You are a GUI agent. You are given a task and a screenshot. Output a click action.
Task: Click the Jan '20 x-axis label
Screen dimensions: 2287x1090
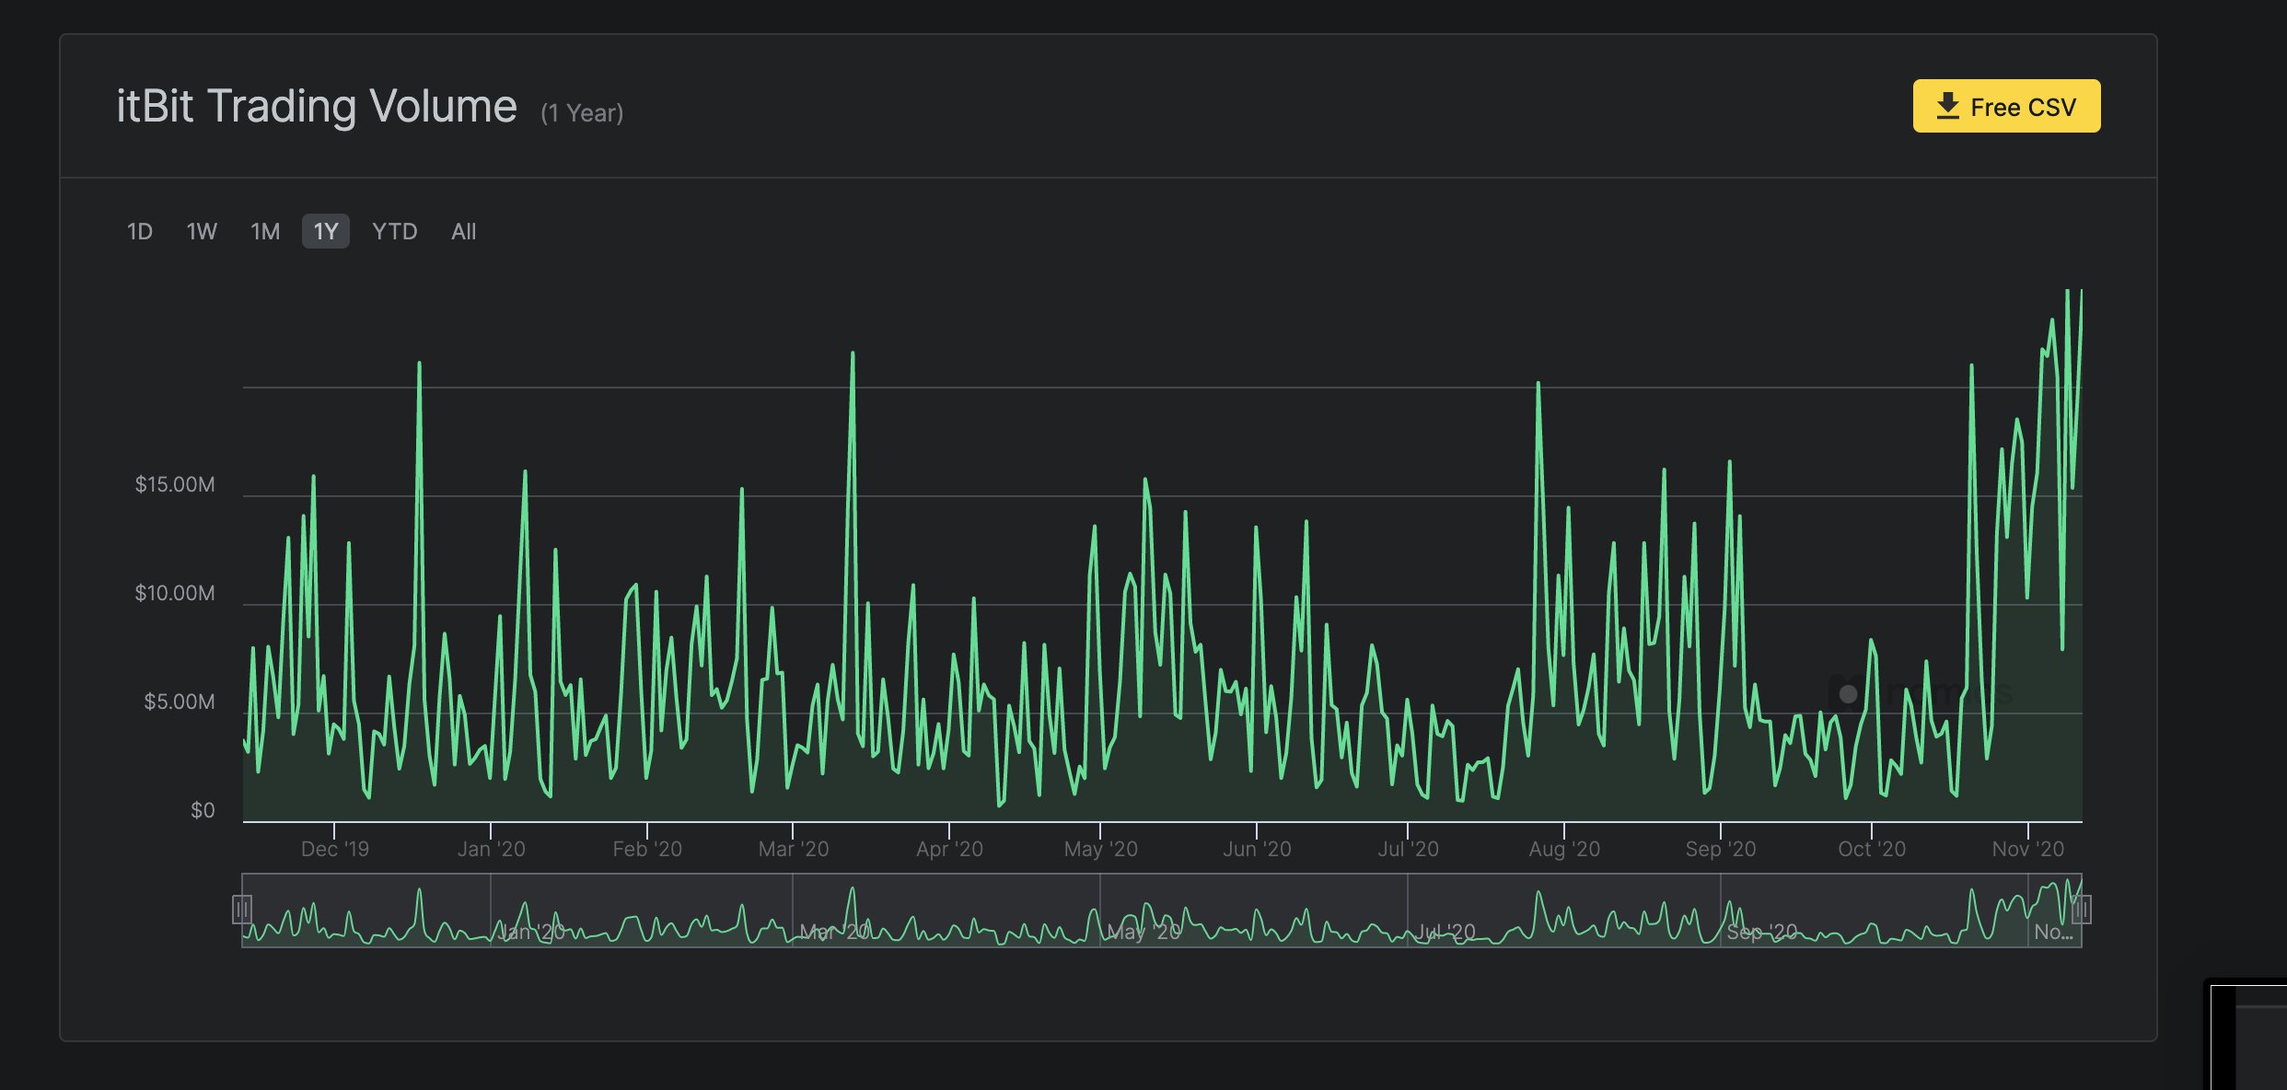[x=492, y=849]
